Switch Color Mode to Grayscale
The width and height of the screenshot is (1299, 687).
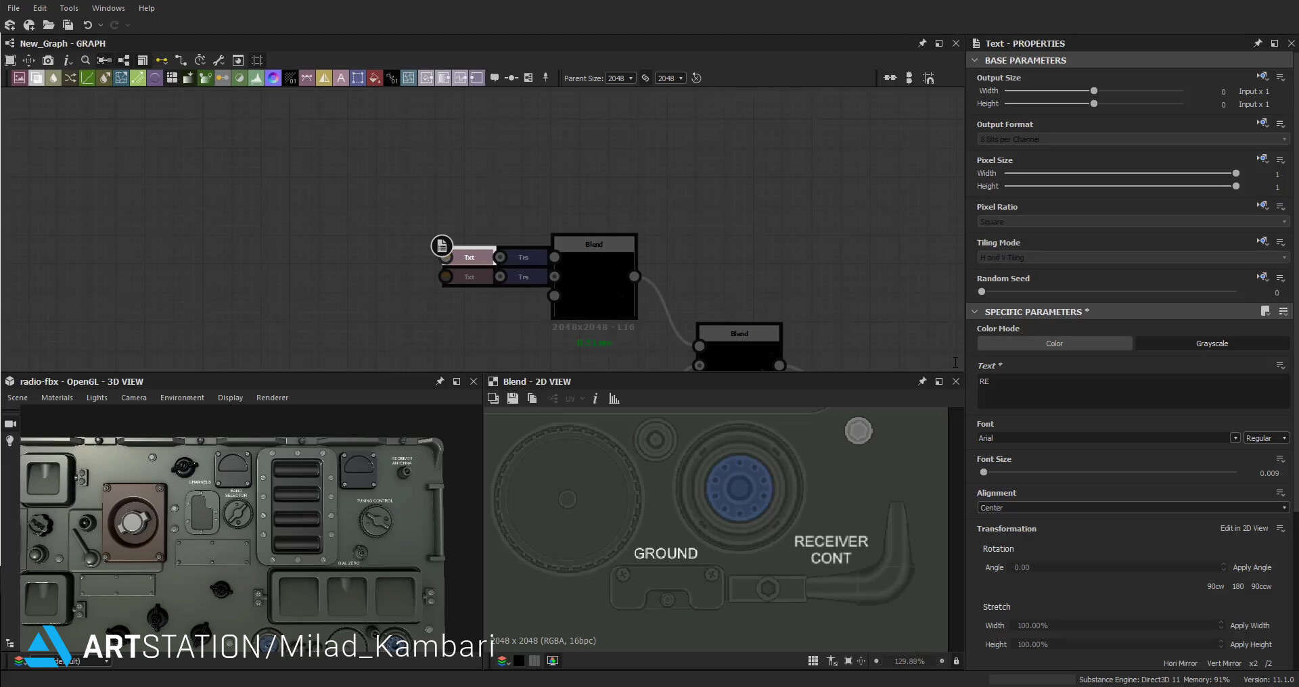1212,343
